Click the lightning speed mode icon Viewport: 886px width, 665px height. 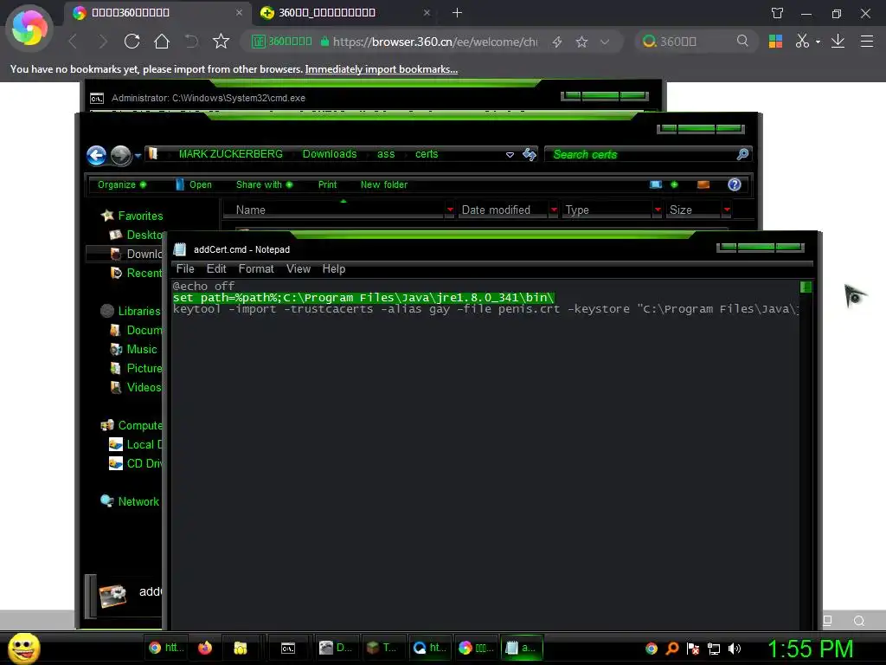[557, 42]
